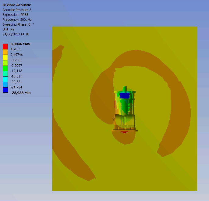Click the dark blue legend band at the bottom
The height and width of the screenshot is (201, 209).
click(5, 90)
